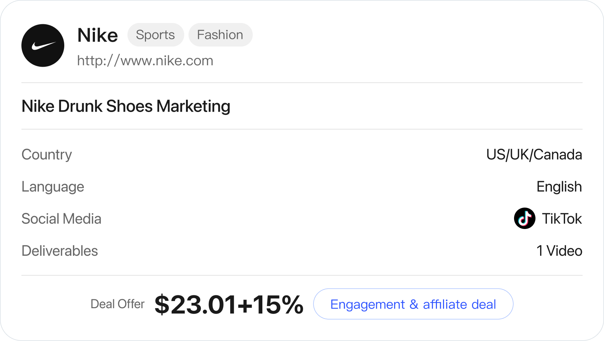Click the Deal Offer label
Image resolution: width=604 pixels, height=341 pixels.
[x=117, y=304]
